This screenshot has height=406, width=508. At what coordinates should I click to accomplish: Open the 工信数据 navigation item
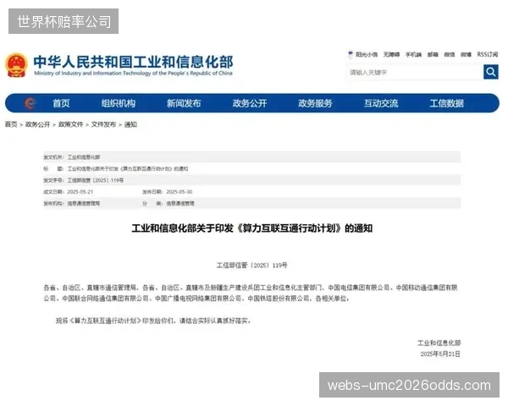(446, 103)
